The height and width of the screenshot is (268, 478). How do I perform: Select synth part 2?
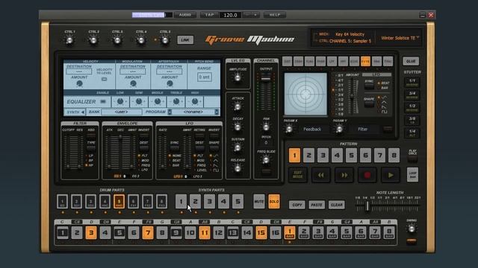[195, 202]
